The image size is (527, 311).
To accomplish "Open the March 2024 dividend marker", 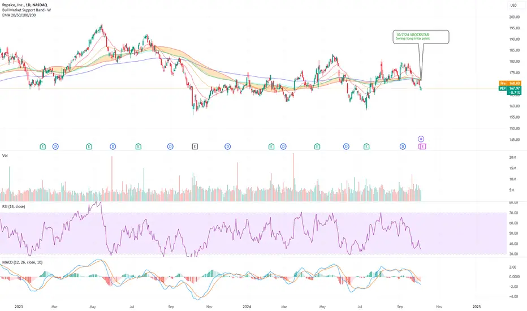I will (283, 146).
